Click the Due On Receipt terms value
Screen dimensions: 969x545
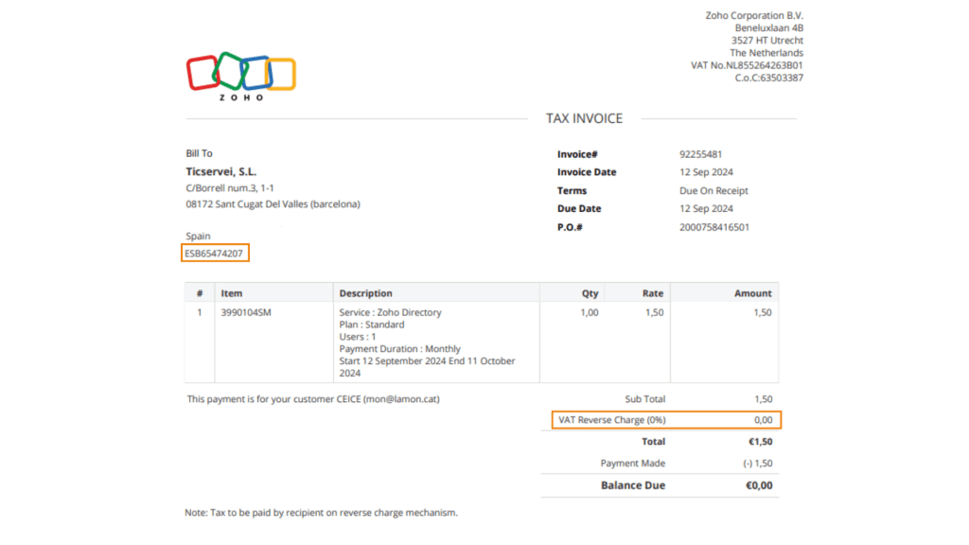714,191
